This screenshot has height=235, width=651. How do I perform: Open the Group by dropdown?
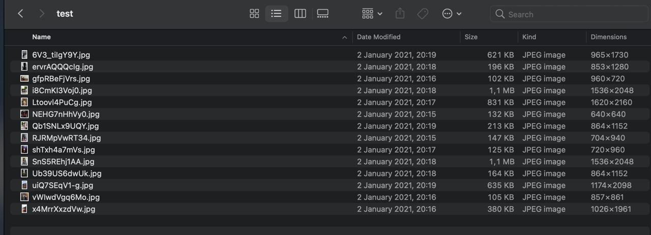[372, 14]
